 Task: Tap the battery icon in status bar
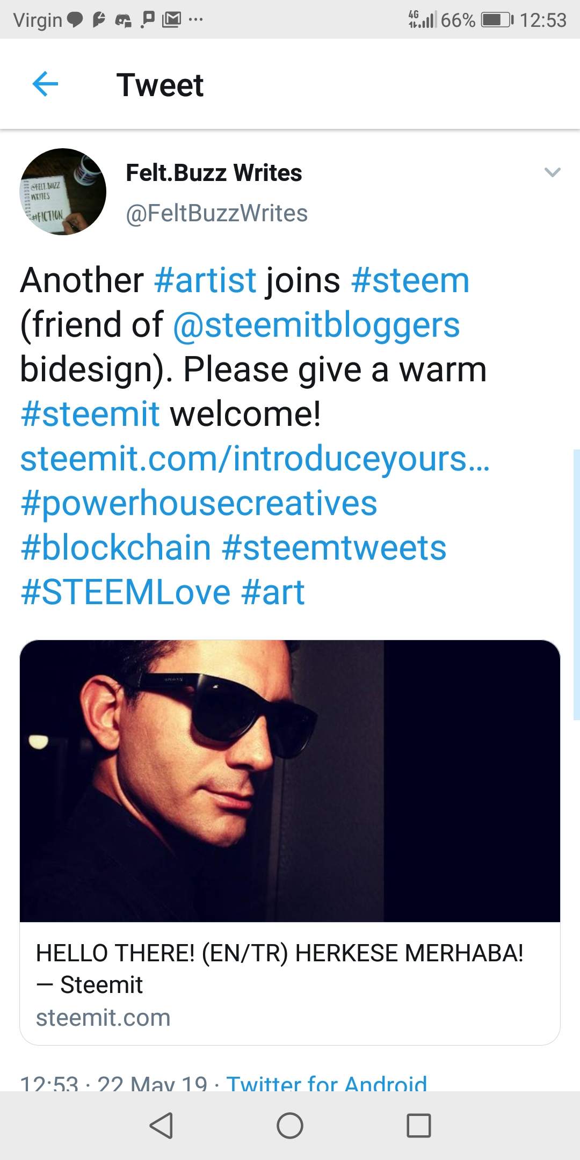click(497, 20)
